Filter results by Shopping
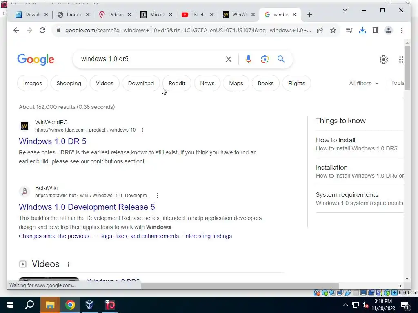 click(69, 83)
